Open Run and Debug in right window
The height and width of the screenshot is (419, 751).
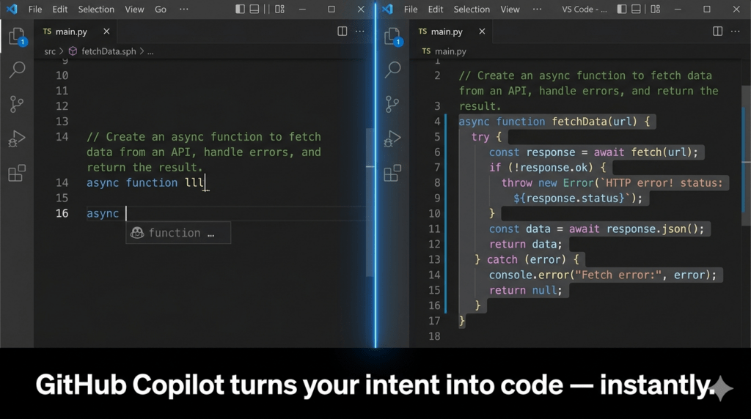tap(392, 138)
